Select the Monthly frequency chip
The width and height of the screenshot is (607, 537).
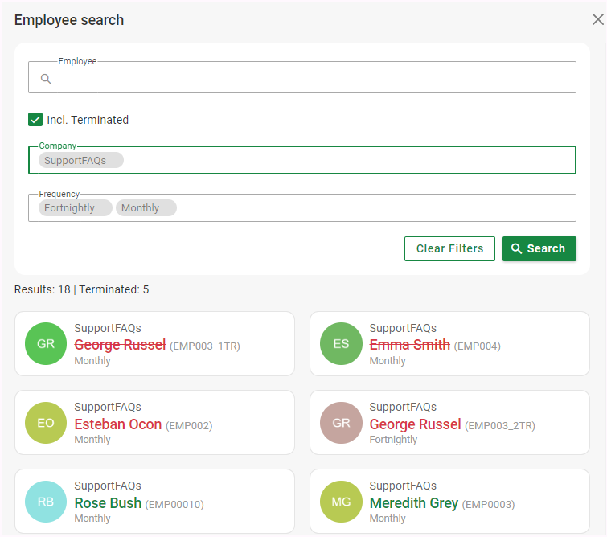[141, 208]
